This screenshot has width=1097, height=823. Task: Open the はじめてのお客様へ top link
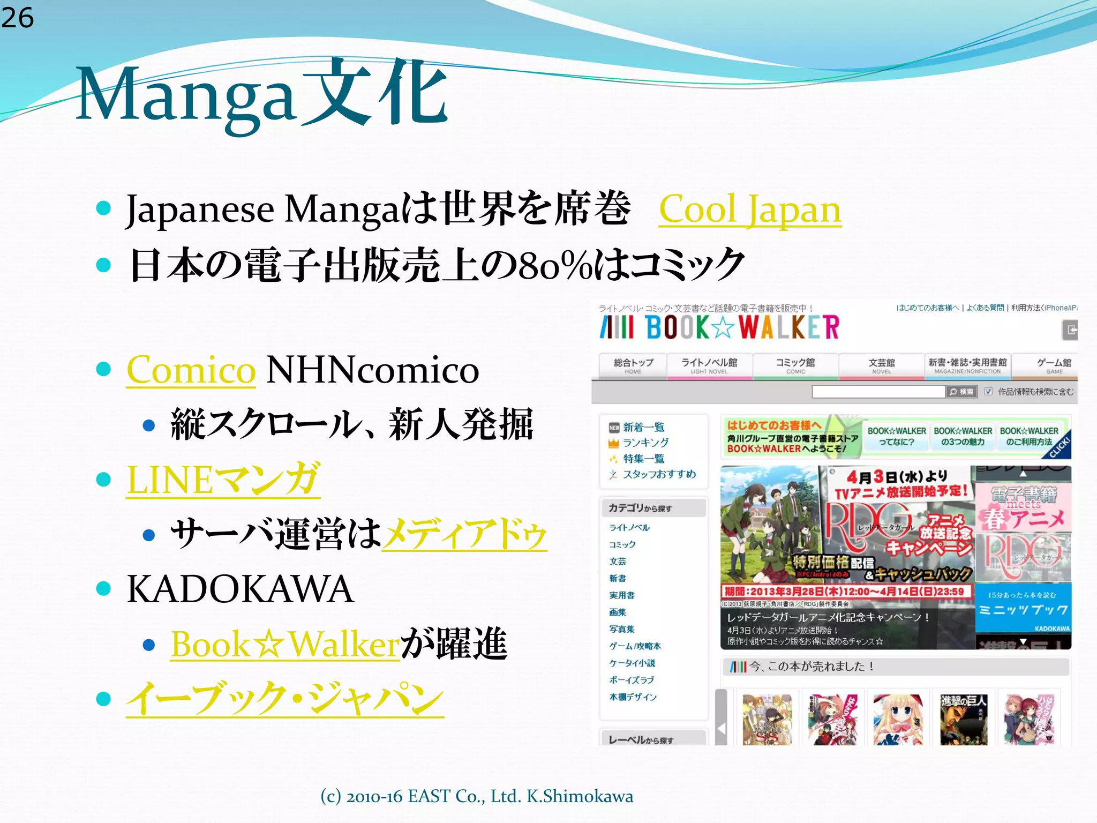pos(928,308)
